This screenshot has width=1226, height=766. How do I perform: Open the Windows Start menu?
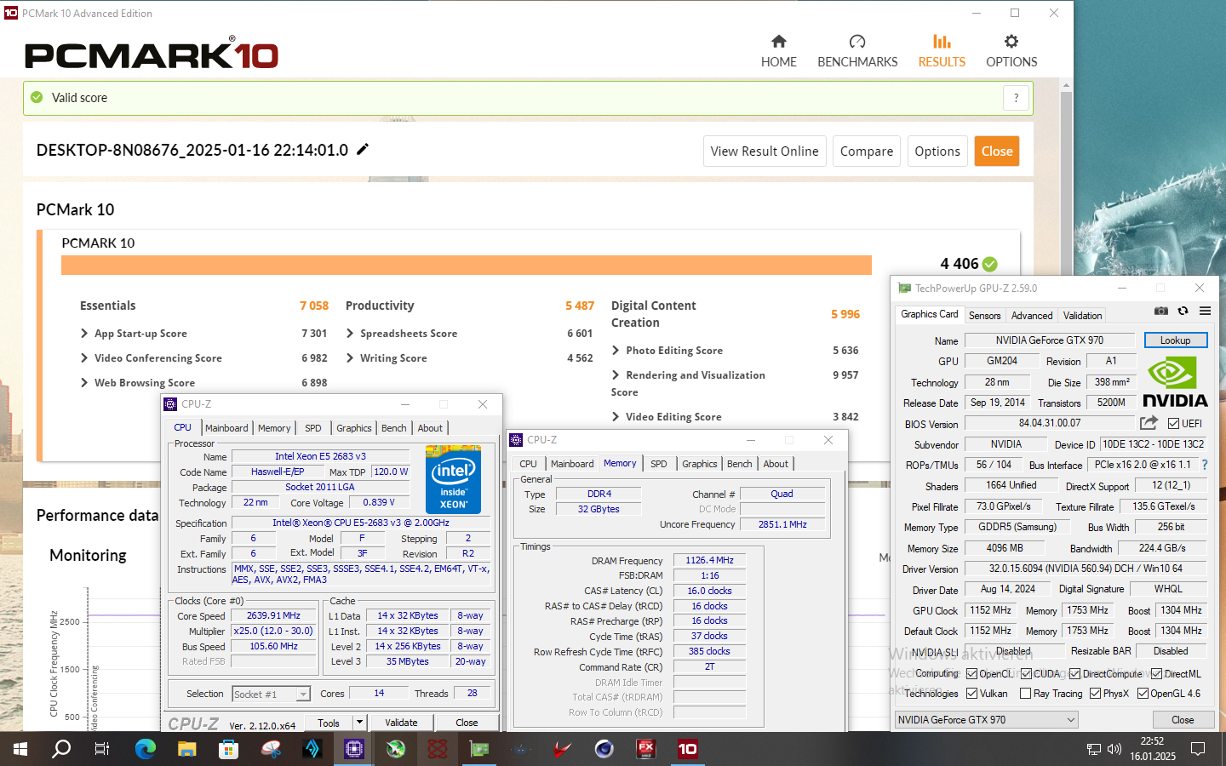pyautogui.click(x=20, y=749)
